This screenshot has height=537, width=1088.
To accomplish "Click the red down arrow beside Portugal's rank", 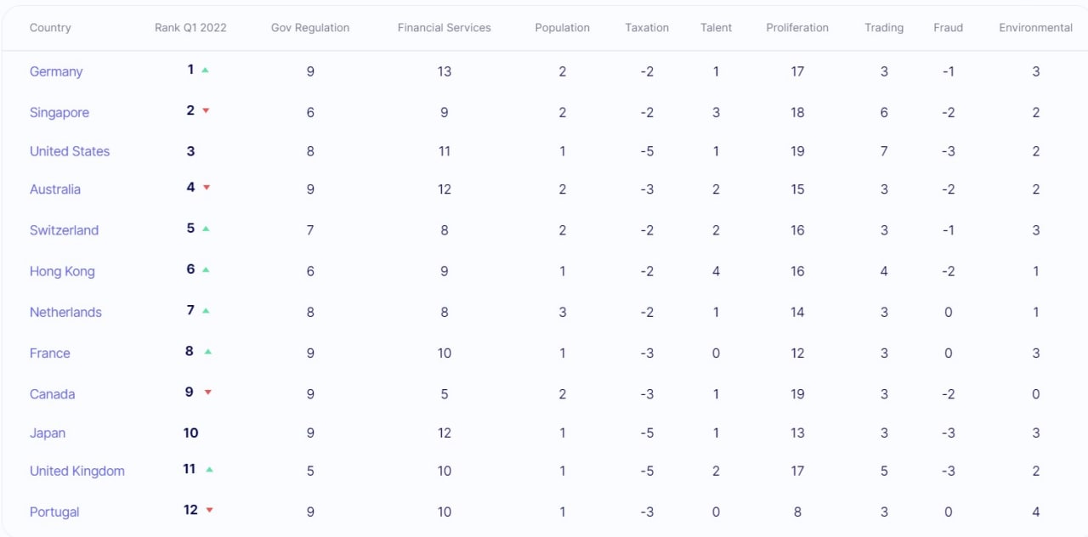I will tap(209, 510).
